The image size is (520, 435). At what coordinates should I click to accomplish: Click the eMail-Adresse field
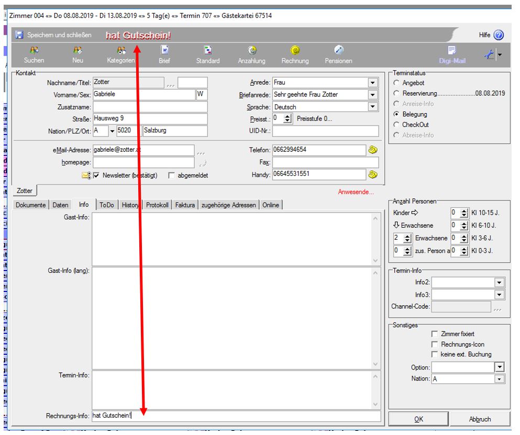[x=143, y=150]
